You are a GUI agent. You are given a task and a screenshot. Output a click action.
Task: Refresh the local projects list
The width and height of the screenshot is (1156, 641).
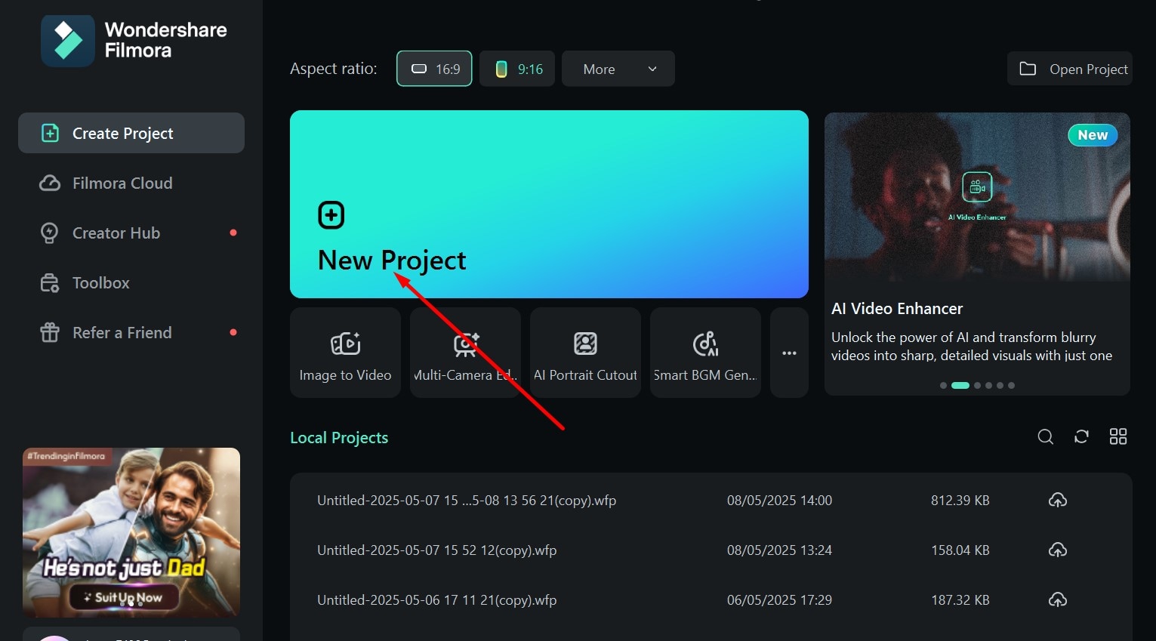click(x=1082, y=436)
